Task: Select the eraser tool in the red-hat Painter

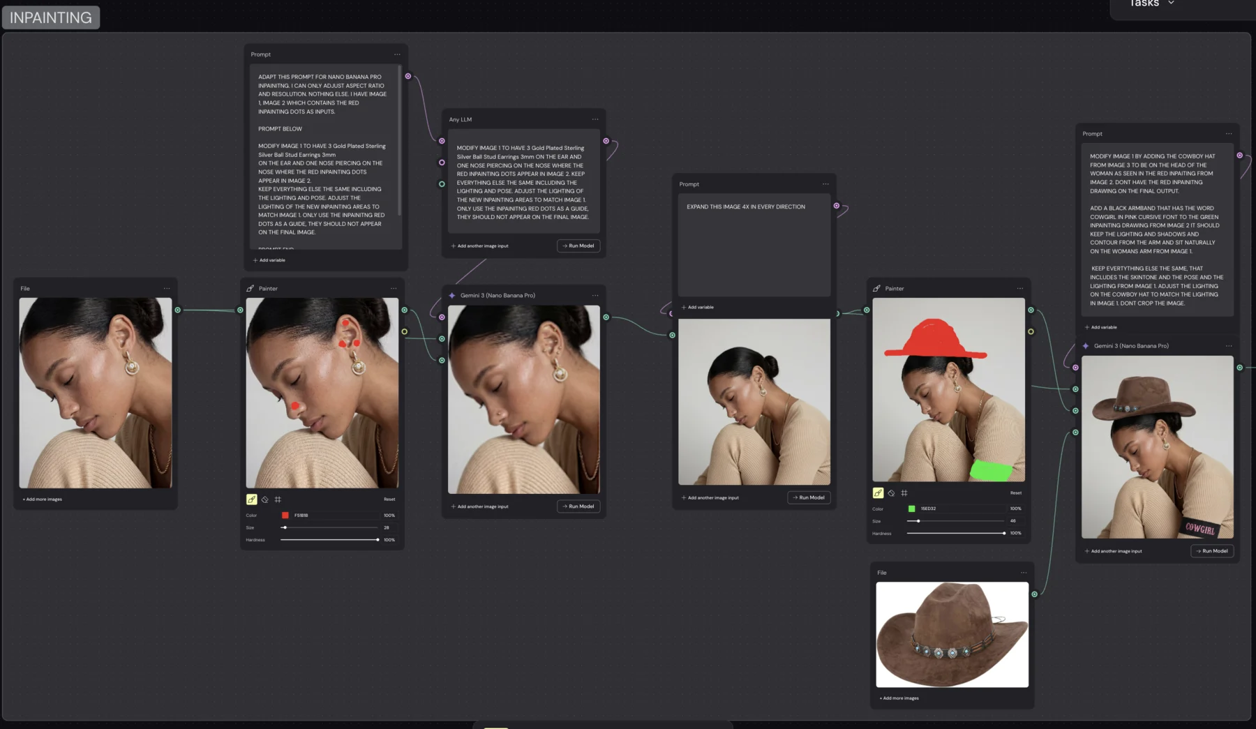Action: point(891,493)
